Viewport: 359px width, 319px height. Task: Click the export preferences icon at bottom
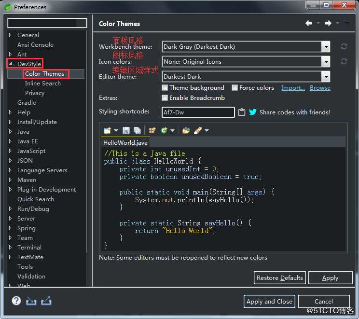tap(46, 301)
